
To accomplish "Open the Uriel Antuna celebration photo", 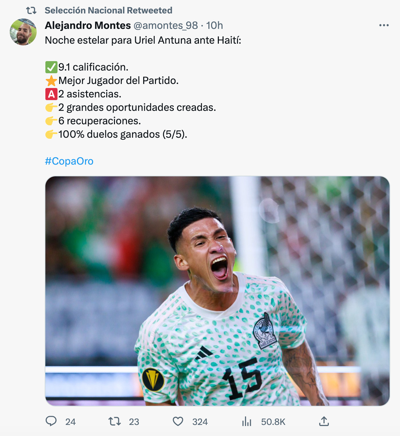I will pos(217,291).
